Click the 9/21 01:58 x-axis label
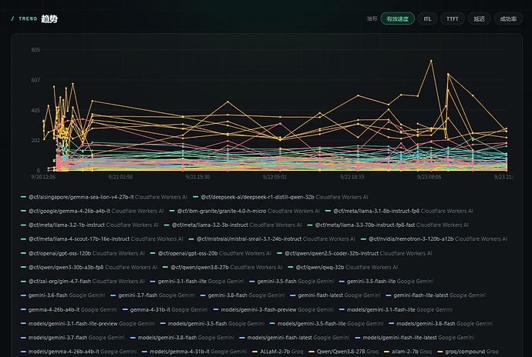Screen dimensions: 532x357 [120, 177]
